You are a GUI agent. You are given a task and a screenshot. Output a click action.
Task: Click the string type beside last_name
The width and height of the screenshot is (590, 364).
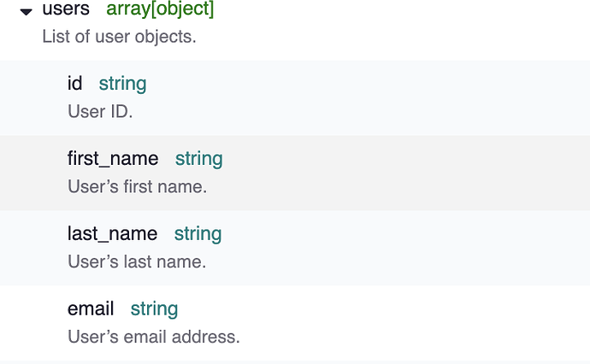[198, 234]
